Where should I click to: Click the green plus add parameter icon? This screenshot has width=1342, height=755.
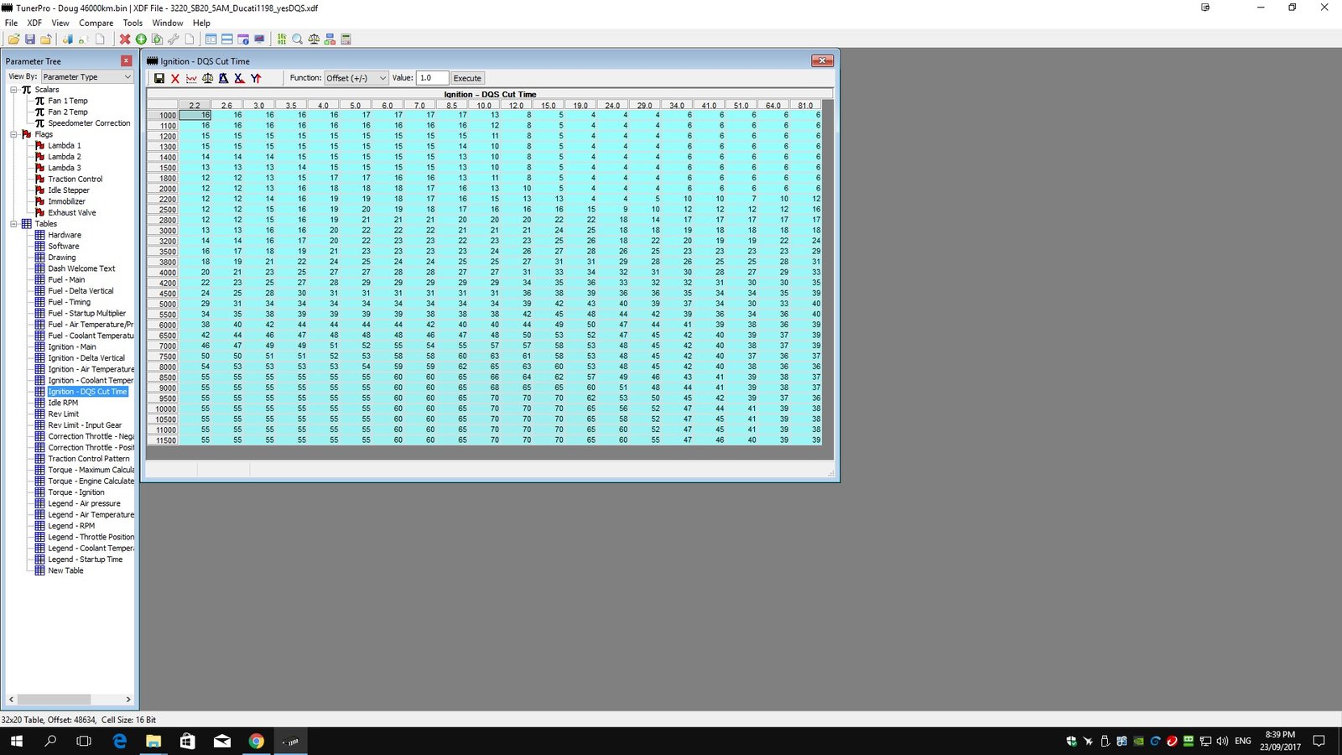tap(141, 39)
